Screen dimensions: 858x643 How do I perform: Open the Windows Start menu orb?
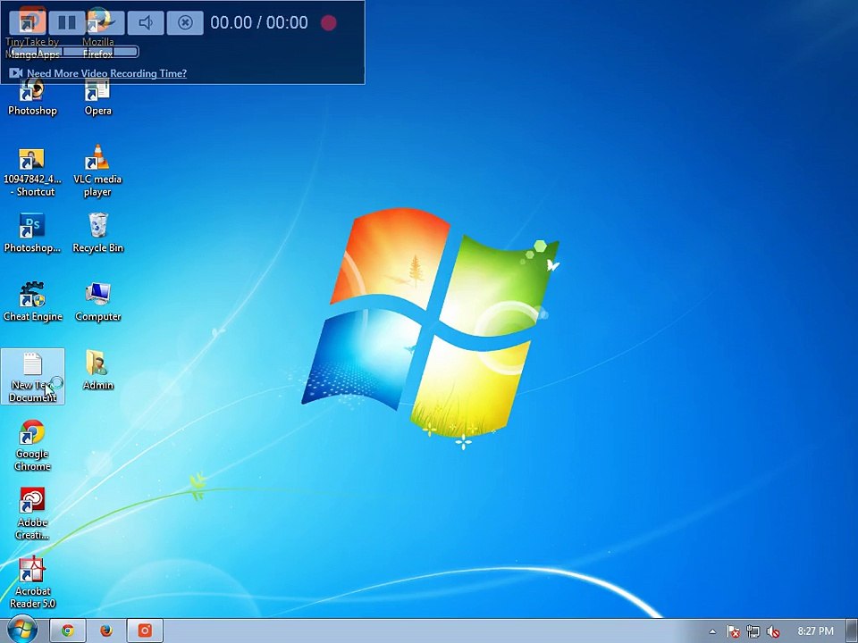22,630
